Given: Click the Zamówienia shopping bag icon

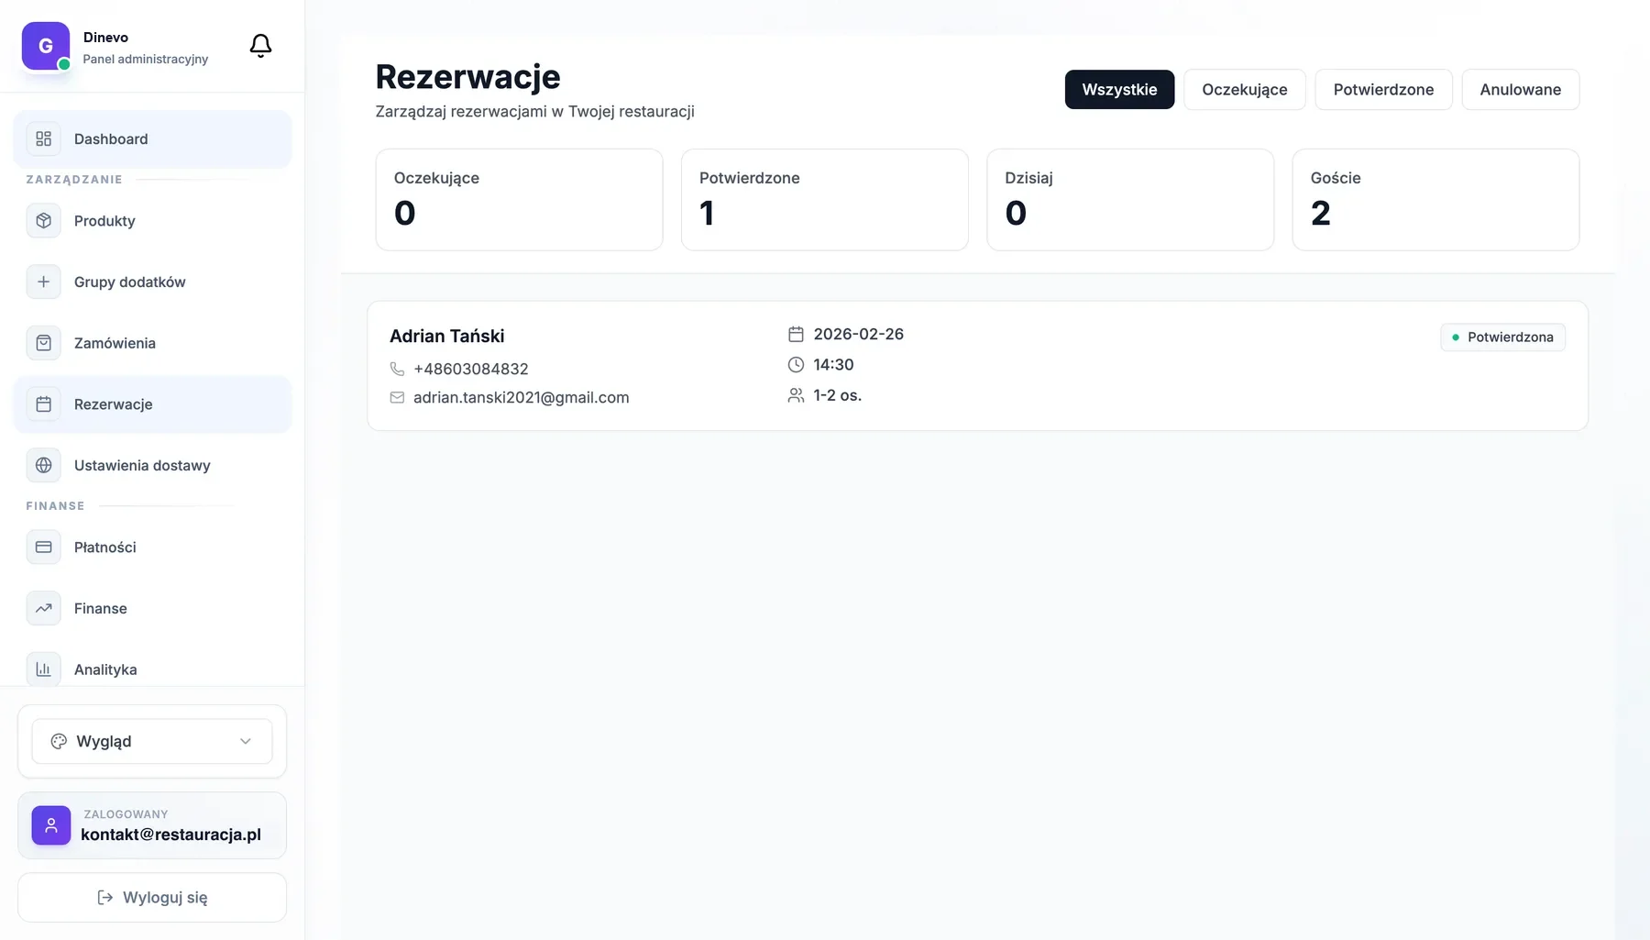Looking at the screenshot, I should tap(43, 343).
